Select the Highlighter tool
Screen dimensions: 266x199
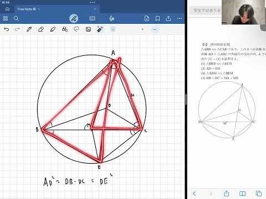pyautogui.click(x=53, y=29)
